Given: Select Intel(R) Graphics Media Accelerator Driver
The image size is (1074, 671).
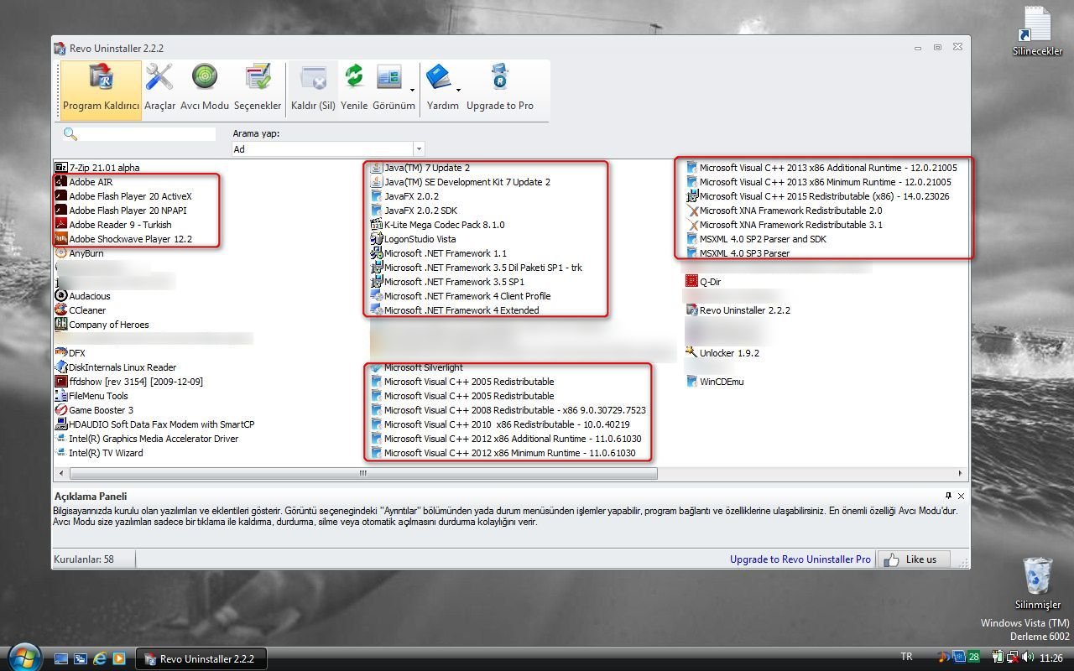Looking at the screenshot, I should pyautogui.click(x=147, y=439).
